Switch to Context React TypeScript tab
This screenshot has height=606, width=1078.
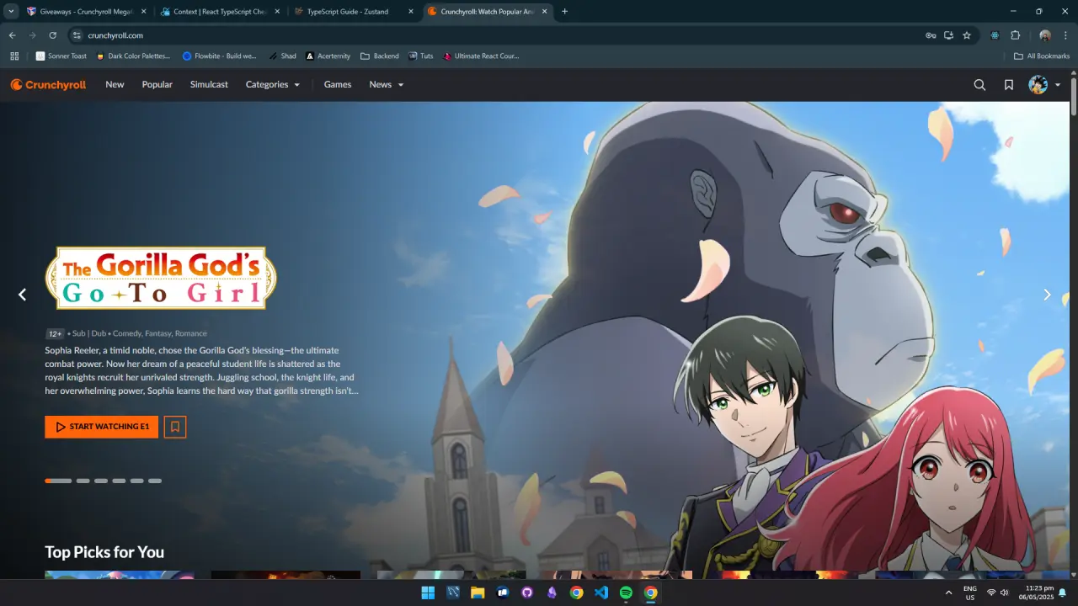220,12
